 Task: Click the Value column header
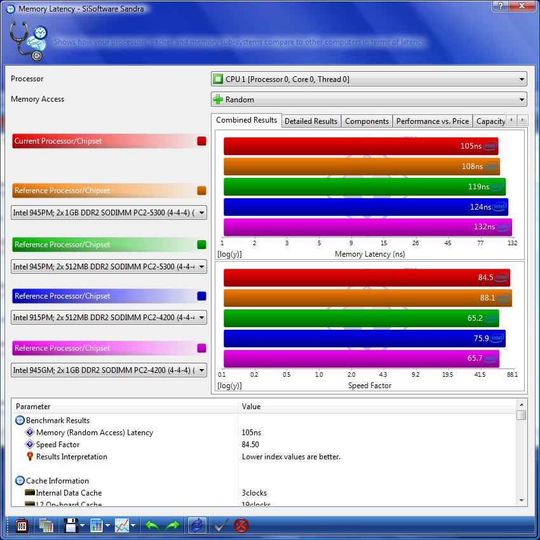tap(377, 407)
